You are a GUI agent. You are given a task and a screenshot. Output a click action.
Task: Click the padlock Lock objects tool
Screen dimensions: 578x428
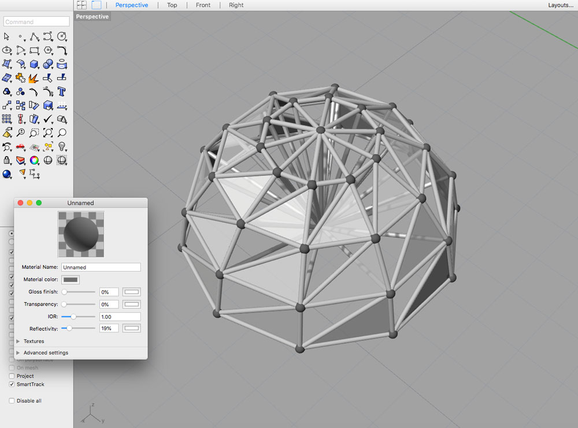(x=6, y=160)
